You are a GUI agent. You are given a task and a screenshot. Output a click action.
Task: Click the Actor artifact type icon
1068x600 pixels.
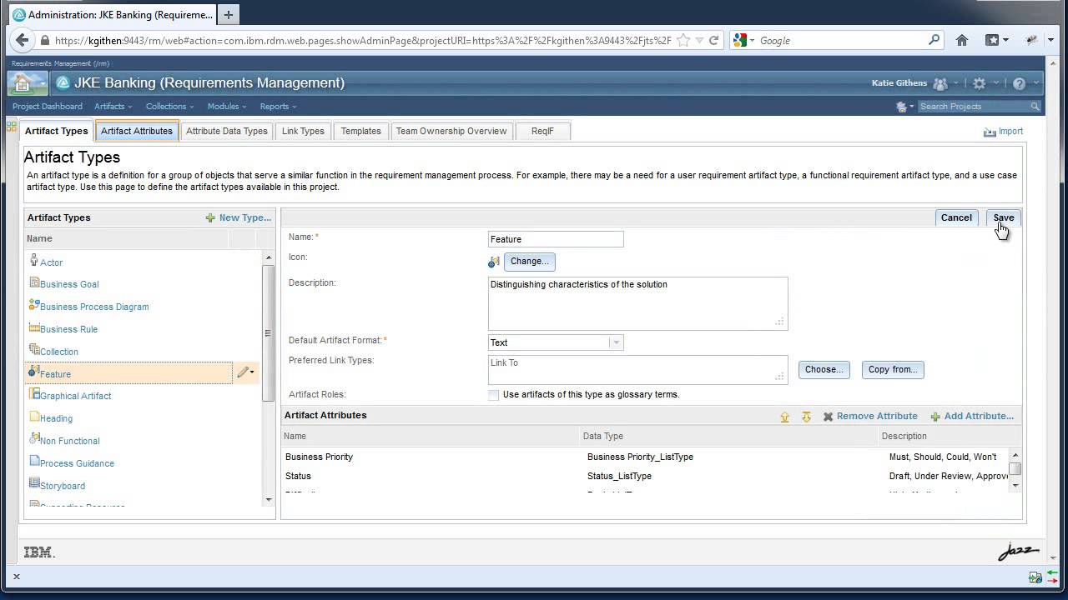click(34, 261)
